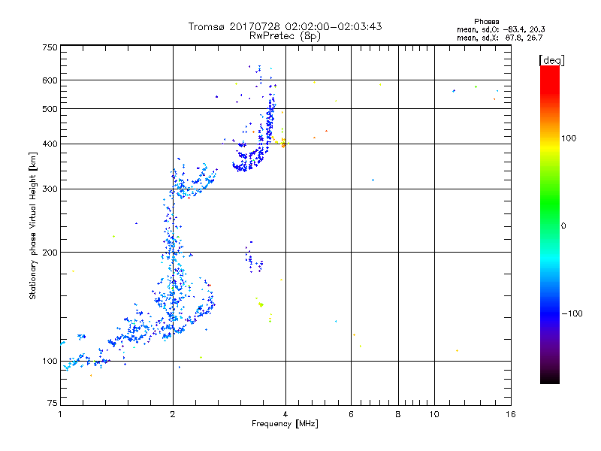This screenshot has width=601, height=451.
Task: Click the x-axis tick label "10"
Action: click(x=434, y=414)
